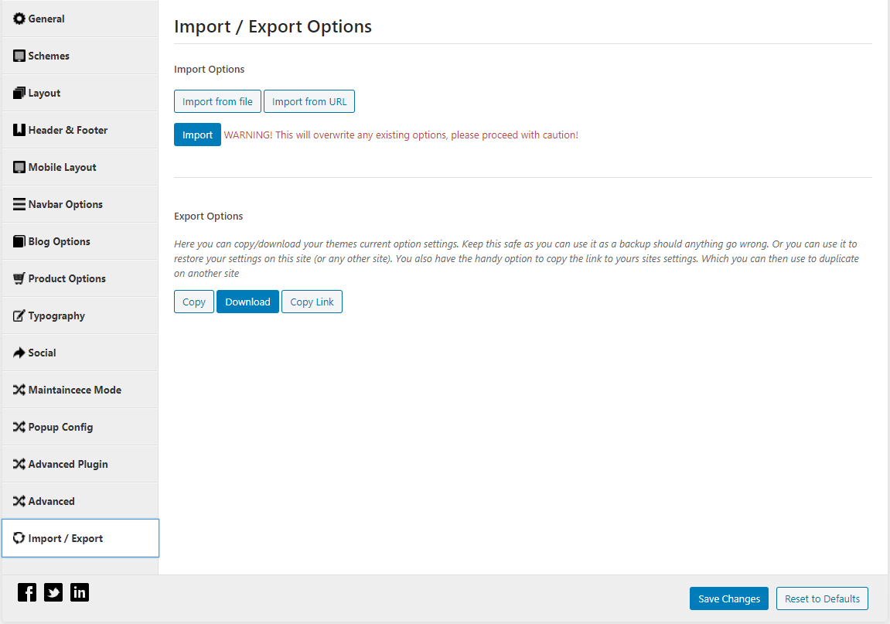Viewport: 890px width, 624px height.
Task: Click the export description paragraph
Action: point(517,258)
